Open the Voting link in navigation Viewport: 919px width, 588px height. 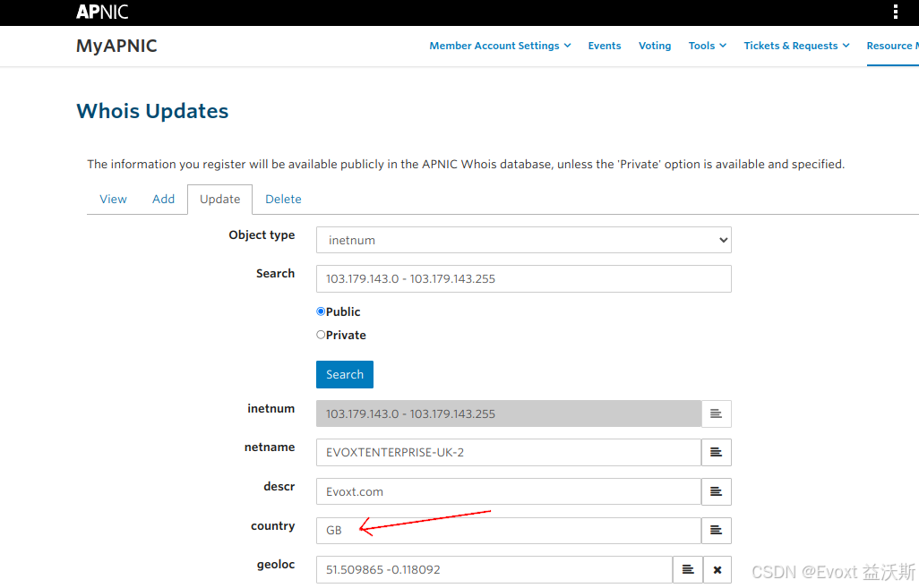point(655,46)
